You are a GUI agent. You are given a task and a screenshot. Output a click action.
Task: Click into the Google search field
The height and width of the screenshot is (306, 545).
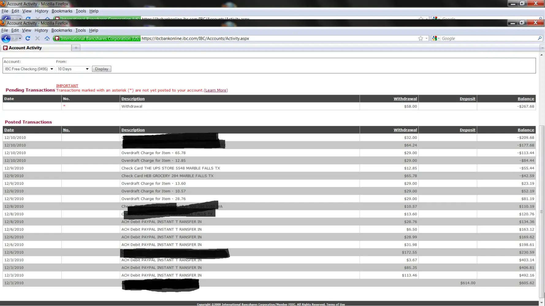point(487,38)
